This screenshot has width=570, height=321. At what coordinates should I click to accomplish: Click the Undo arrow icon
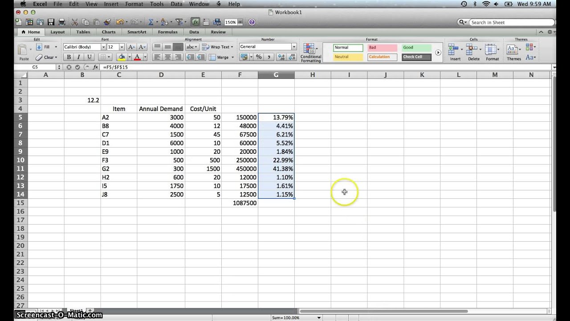point(119,22)
